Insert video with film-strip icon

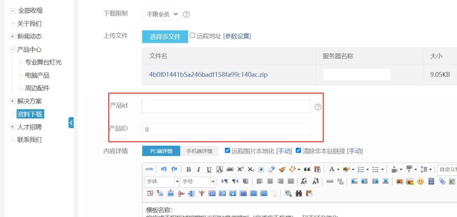[431, 181]
